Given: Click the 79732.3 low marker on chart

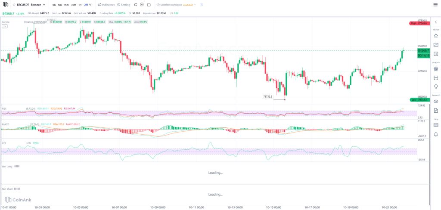Looking at the screenshot, I should (x=267, y=97).
